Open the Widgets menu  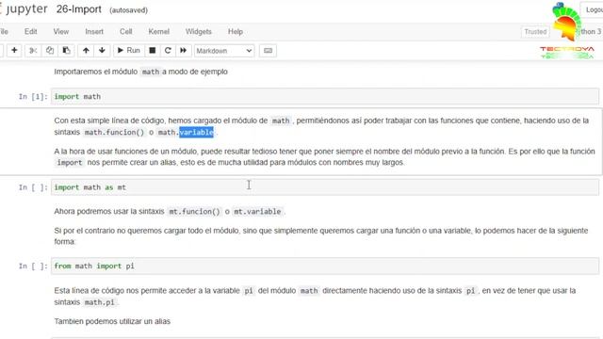(199, 31)
